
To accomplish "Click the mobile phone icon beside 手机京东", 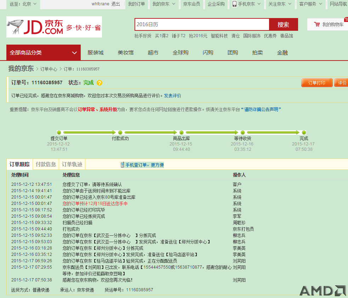I will click(x=234, y=4).
